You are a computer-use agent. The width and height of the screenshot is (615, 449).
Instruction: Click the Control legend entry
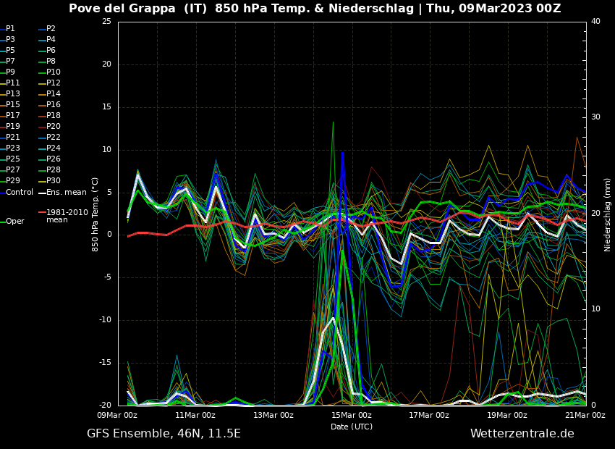pyautogui.click(x=17, y=193)
